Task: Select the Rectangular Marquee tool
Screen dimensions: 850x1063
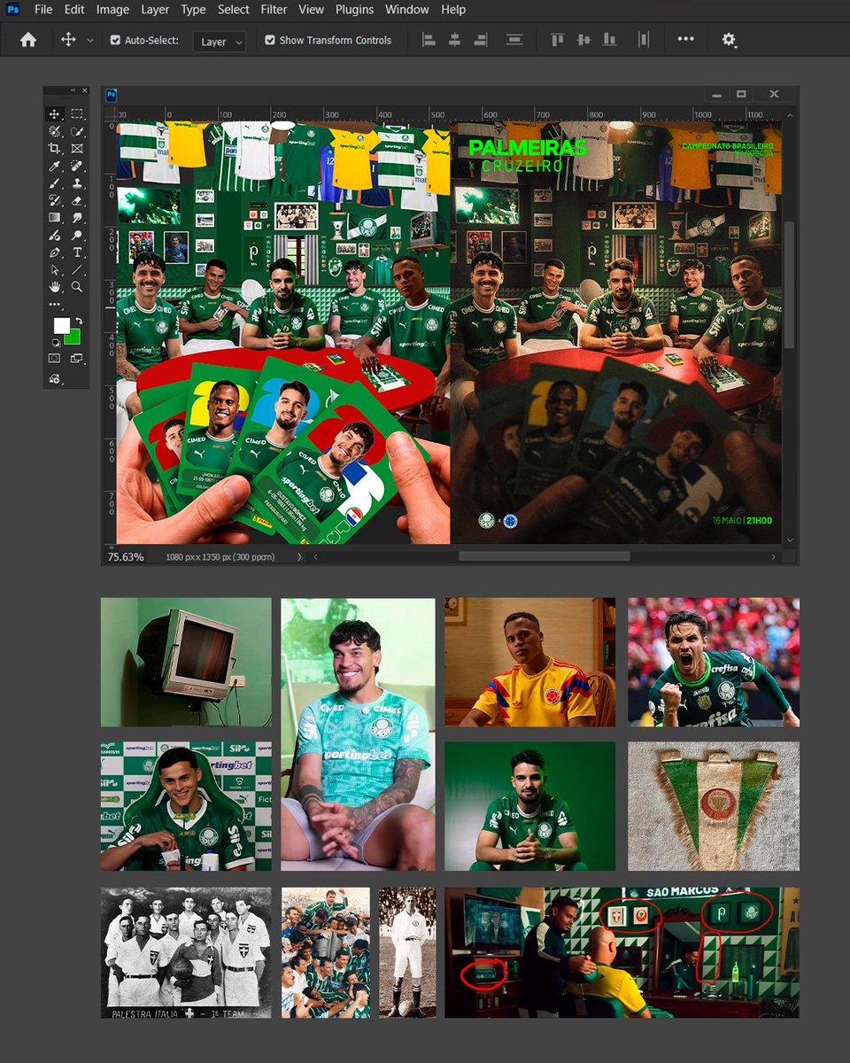Action: 77,113
